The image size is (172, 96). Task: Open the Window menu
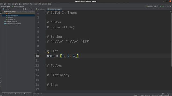[44, 4]
